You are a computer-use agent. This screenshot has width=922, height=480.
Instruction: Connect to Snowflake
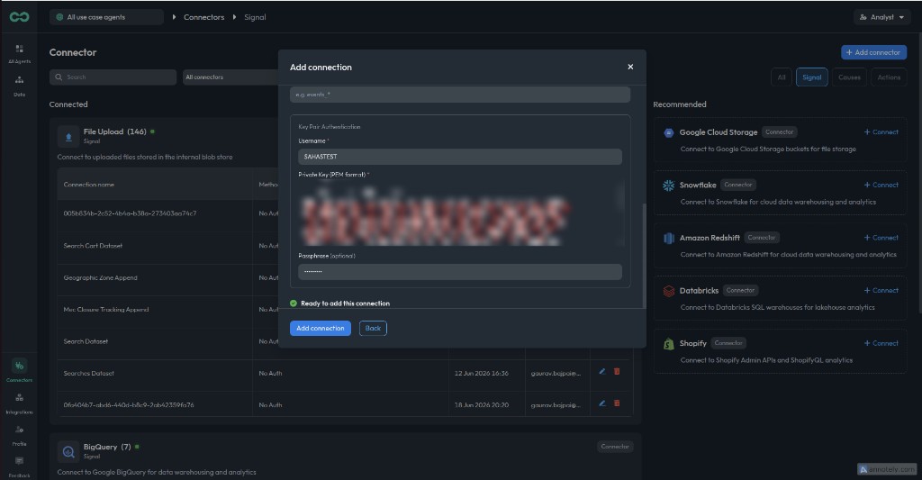click(x=881, y=185)
